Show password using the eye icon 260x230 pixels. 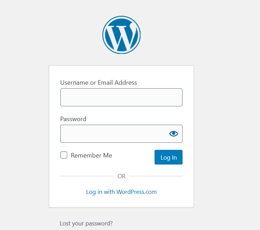point(173,134)
